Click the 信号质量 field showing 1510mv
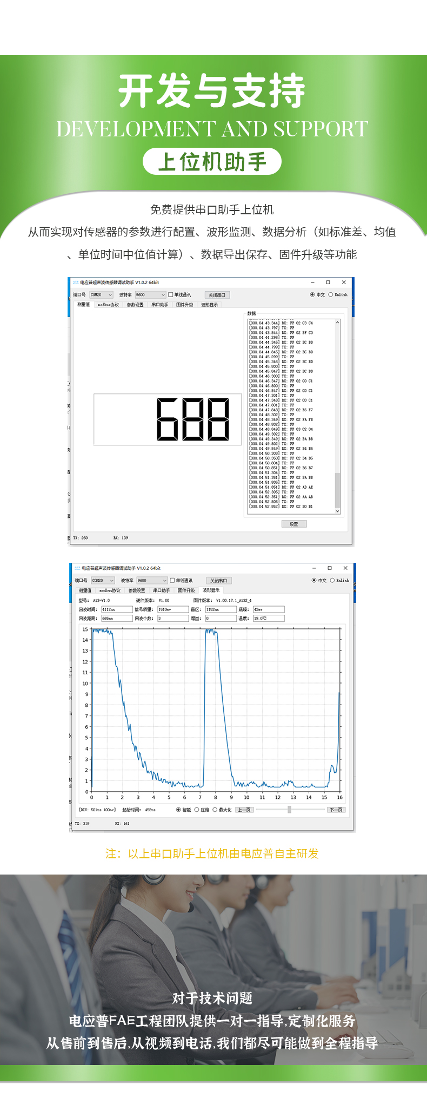Image resolution: width=427 pixels, height=1104 pixels. (173, 609)
